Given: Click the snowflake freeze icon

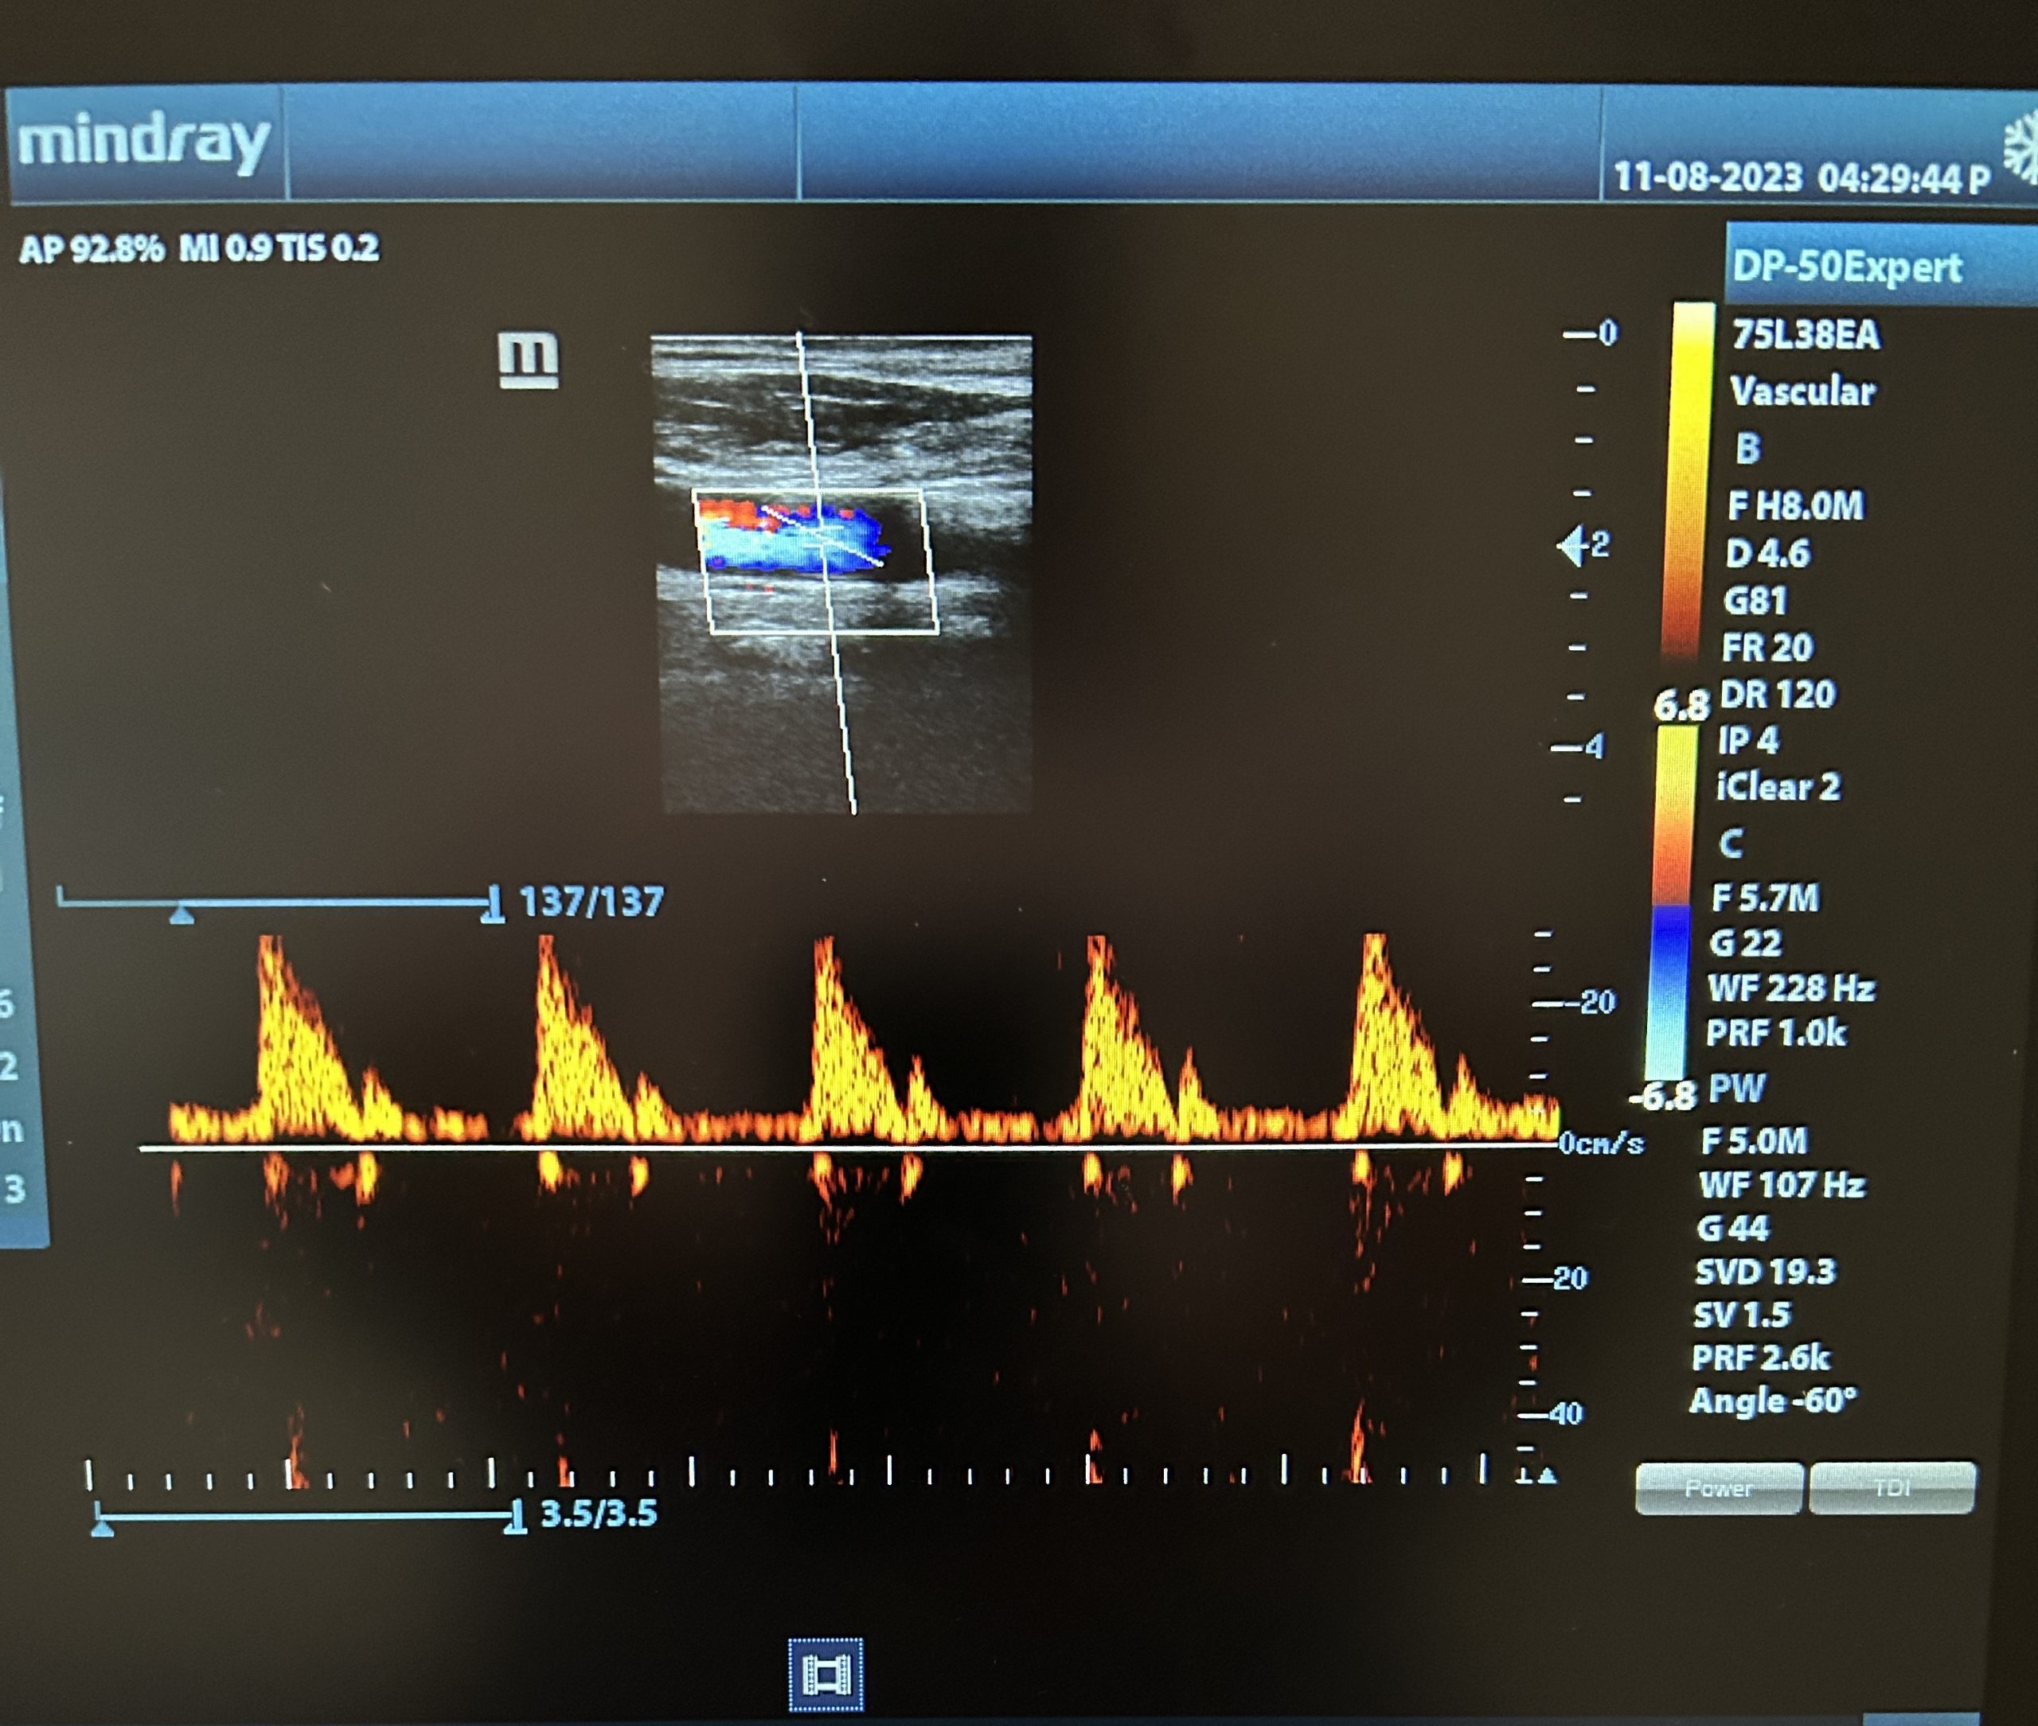Looking at the screenshot, I should coord(2020,149).
